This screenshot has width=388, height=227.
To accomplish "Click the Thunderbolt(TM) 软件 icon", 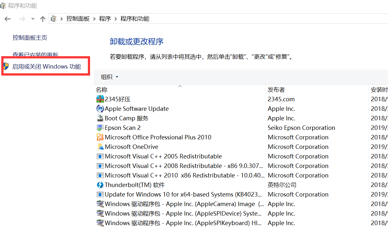I will coord(100,185).
